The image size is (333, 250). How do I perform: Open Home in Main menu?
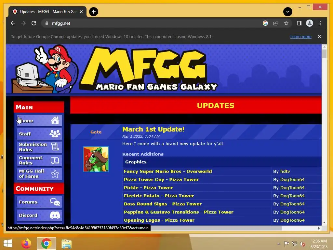[39, 120]
